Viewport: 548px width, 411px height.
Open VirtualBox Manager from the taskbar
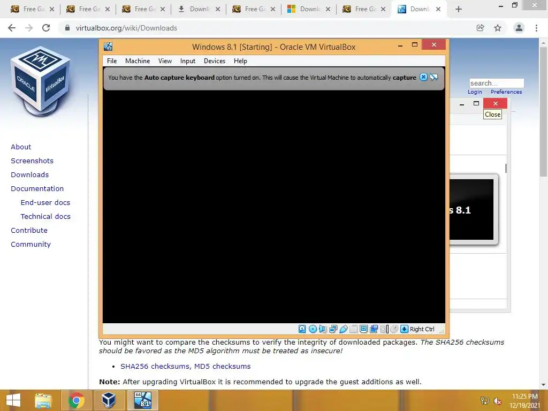[109, 400]
